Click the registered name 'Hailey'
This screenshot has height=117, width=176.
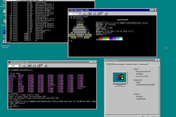[x=138, y=82]
